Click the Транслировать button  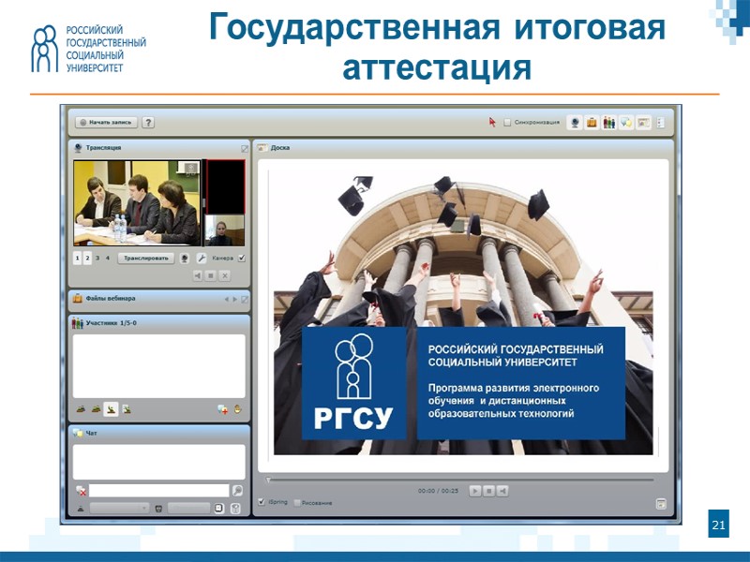click(146, 259)
